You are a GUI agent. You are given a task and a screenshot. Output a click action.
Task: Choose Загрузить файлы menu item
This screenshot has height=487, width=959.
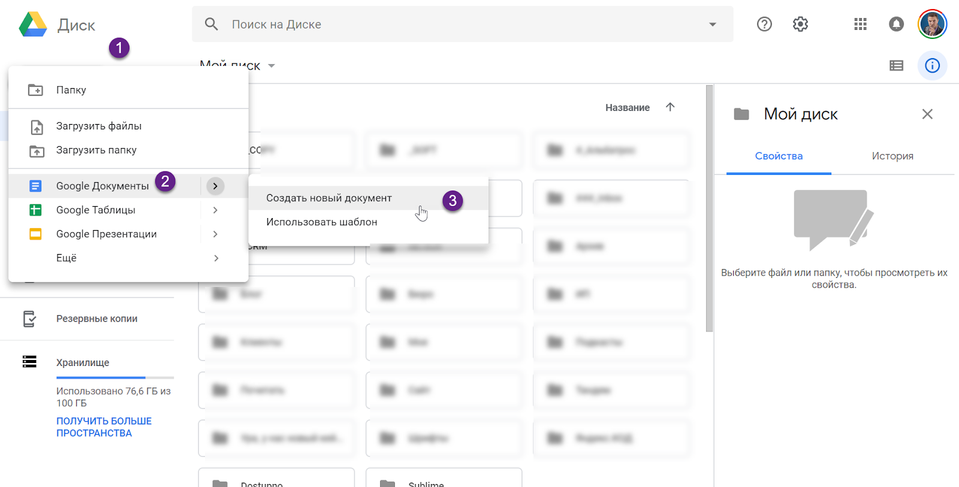[x=128, y=126]
